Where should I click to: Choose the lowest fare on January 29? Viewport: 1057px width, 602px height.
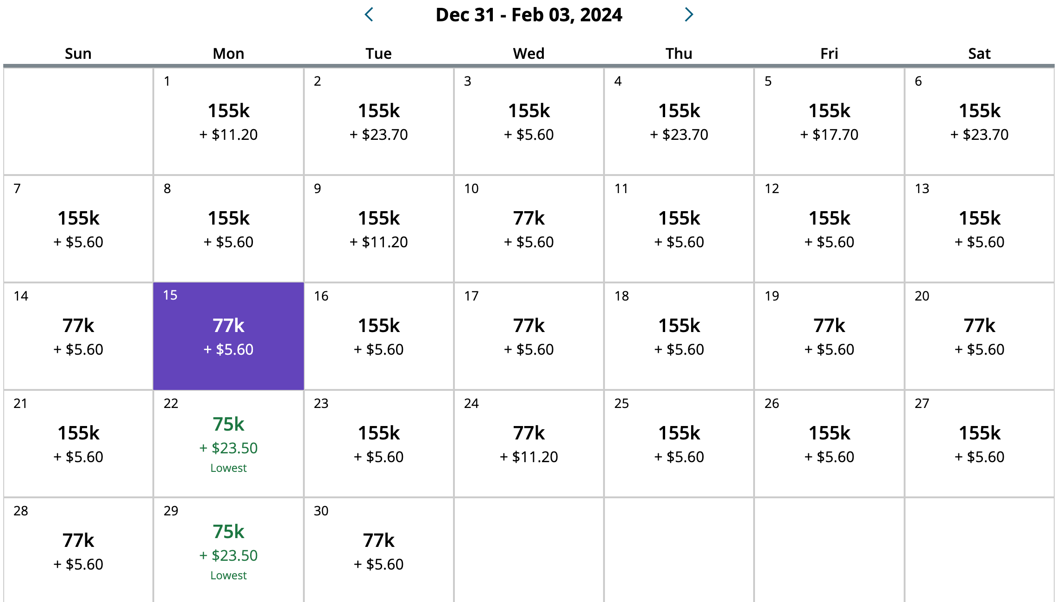(228, 542)
